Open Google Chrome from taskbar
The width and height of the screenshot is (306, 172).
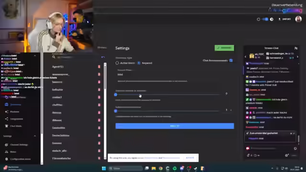click(x=161, y=168)
